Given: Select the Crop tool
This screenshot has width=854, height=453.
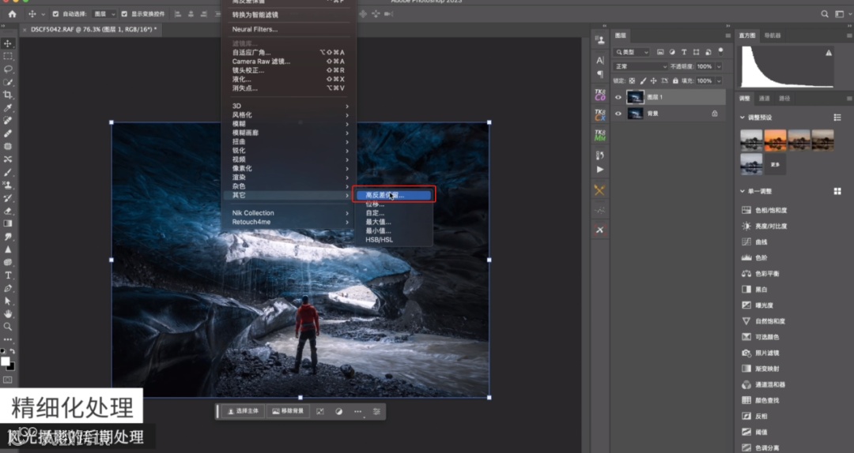Looking at the screenshot, I should [8, 95].
